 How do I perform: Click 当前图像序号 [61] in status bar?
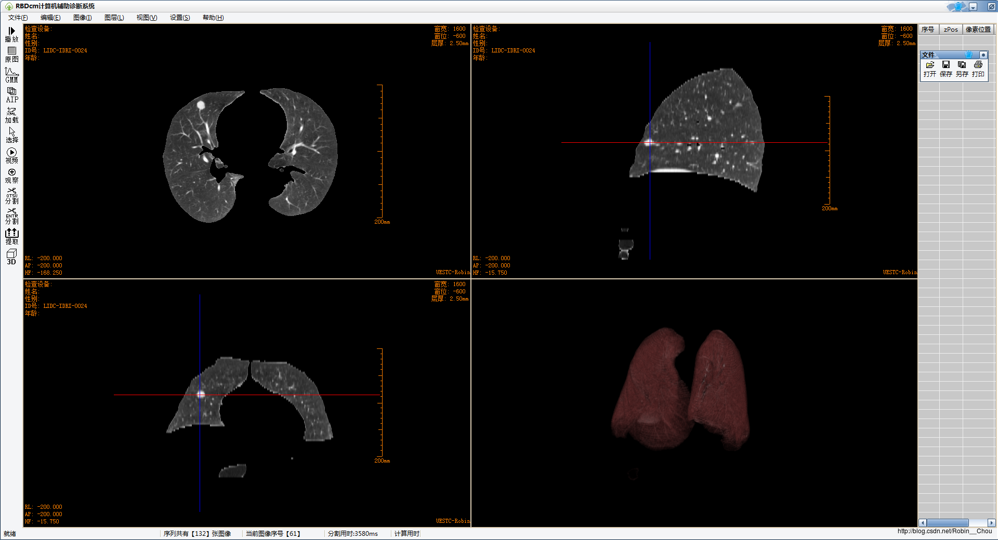(x=273, y=533)
